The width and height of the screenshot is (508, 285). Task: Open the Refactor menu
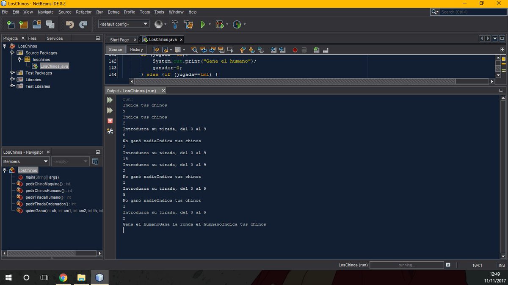(x=83, y=12)
